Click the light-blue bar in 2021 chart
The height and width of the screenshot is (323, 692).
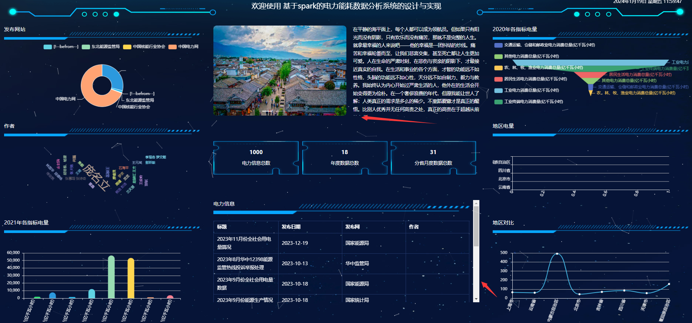[x=92, y=294]
